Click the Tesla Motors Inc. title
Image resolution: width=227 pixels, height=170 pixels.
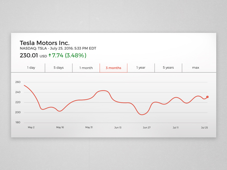[x=45, y=43]
